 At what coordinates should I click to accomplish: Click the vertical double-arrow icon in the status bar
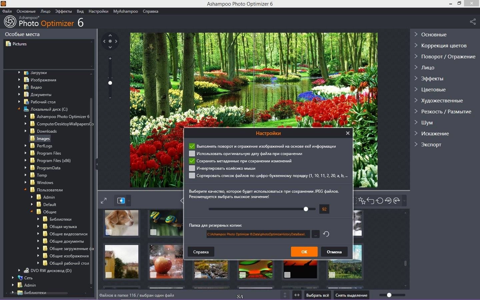(285, 295)
